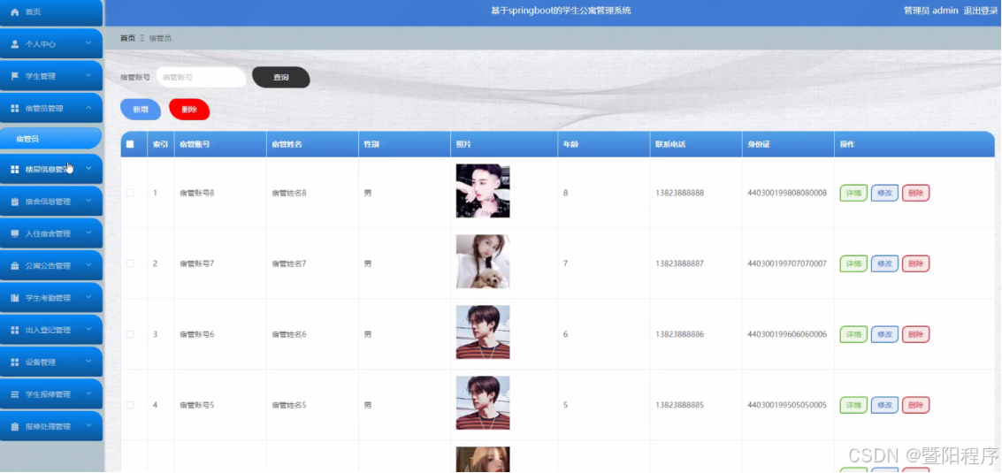Expand the 宿舍信息管理 menu chevron

(88, 201)
